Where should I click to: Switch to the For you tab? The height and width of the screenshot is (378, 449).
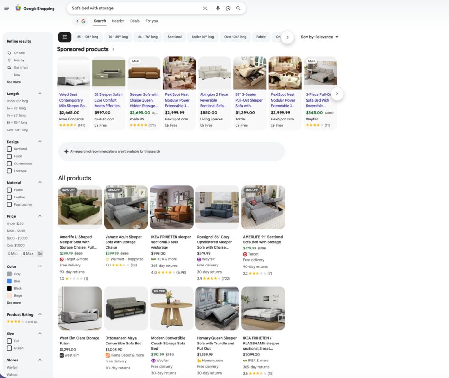(x=151, y=21)
